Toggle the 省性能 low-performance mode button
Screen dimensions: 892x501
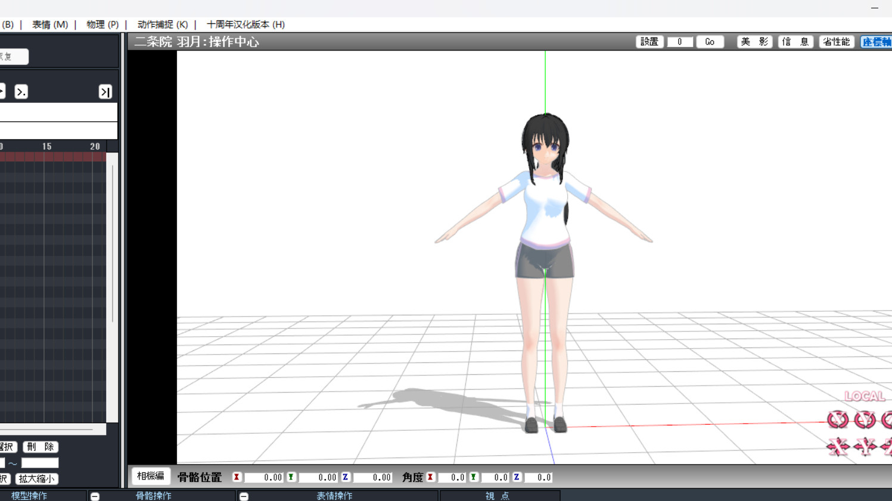point(836,42)
